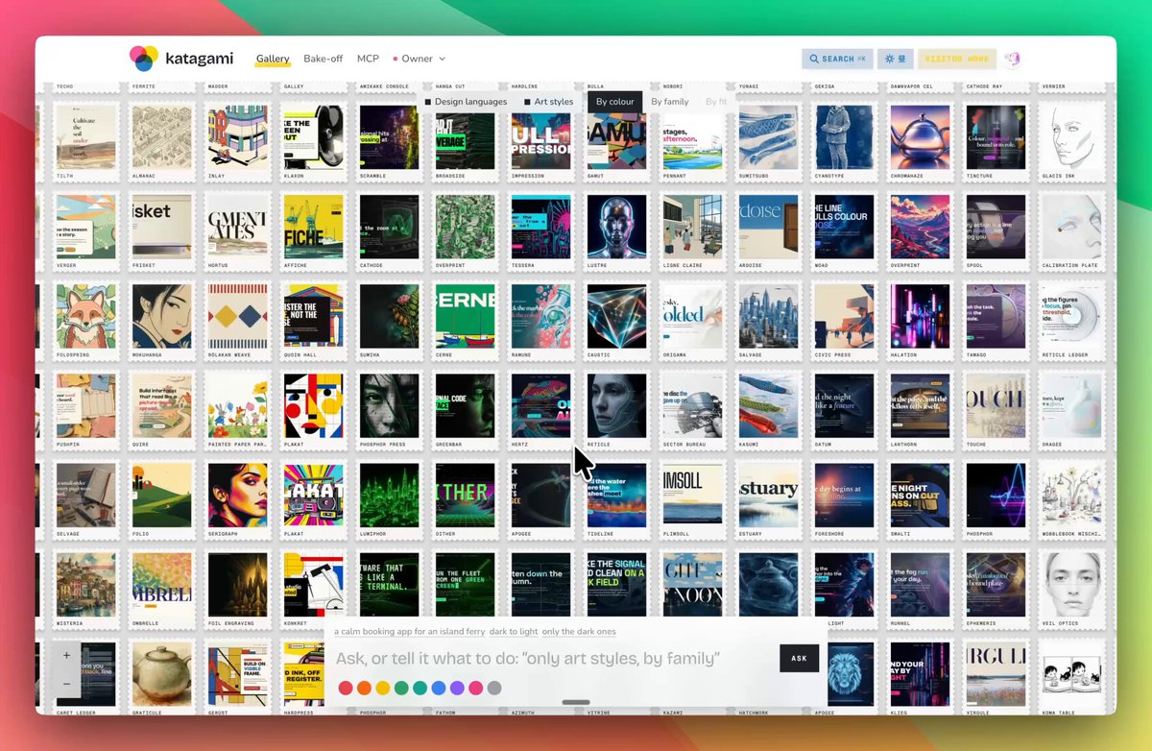Open the Lustre thumbnail
Viewport: 1152px width, 751px height.
point(617,227)
